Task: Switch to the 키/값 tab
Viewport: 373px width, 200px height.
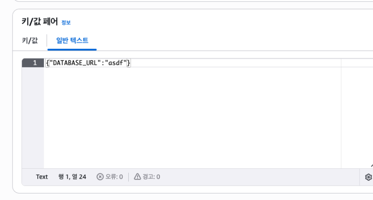Action: tap(30, 41)
